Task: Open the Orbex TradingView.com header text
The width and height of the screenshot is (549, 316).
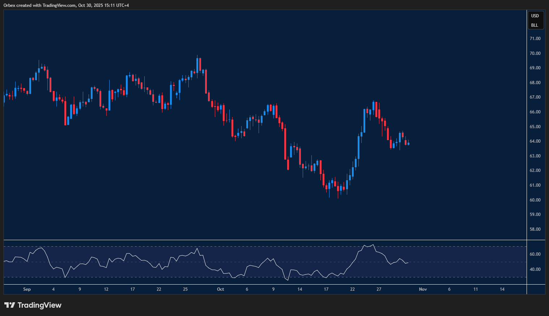Action: (x=66, y=5)
